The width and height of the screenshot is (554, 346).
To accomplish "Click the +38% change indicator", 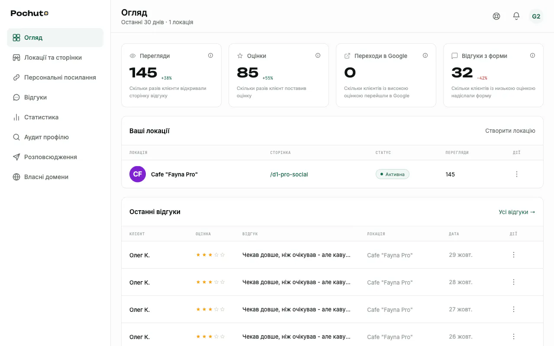I will click(x=167, y=78).
